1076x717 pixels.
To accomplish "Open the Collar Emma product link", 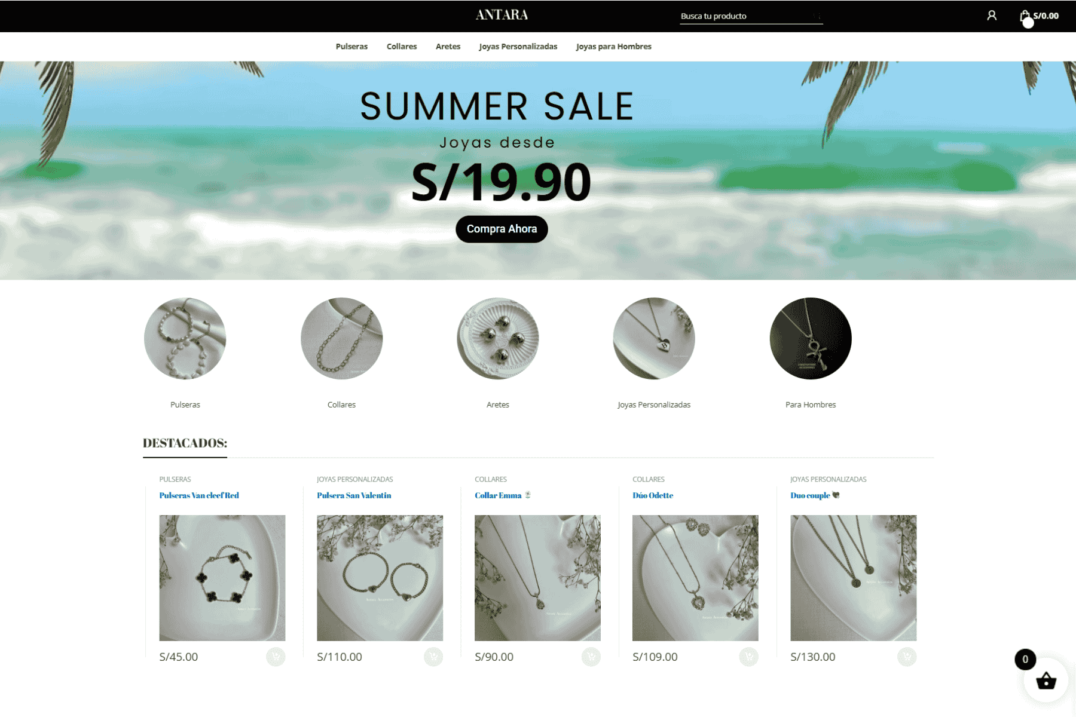I will (498, 495).
